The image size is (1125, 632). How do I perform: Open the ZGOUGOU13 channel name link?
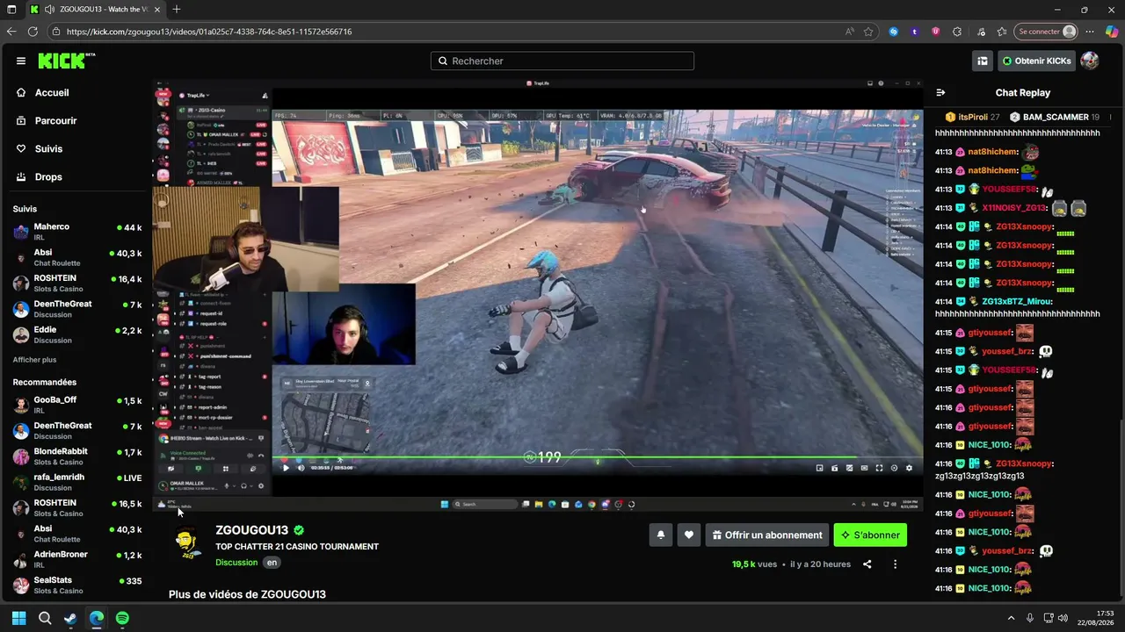(x=252, y=530)
